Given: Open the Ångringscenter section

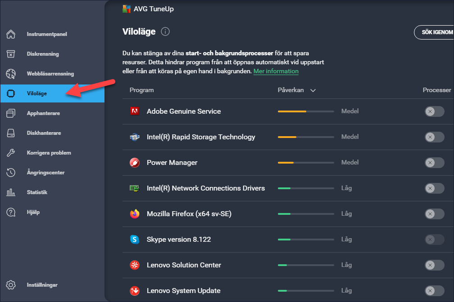Looking at the screenshot, I should [46, 173].
